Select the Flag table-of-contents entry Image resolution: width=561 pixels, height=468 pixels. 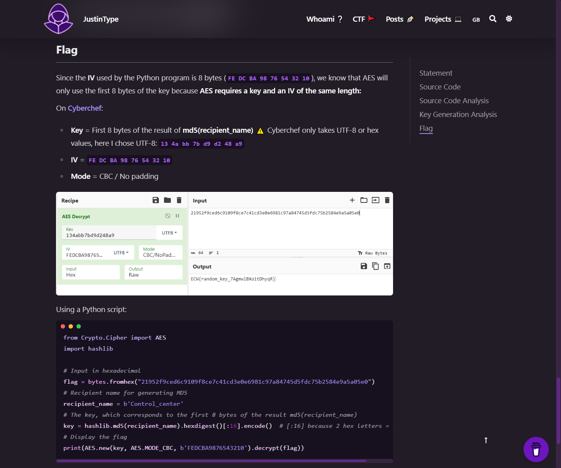426,128
